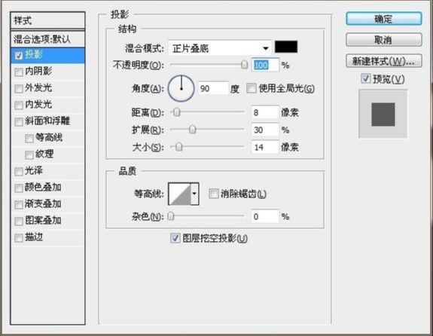
Task: Expand the 等高线 contour picker arrow
Action: [x=195, y=194]
